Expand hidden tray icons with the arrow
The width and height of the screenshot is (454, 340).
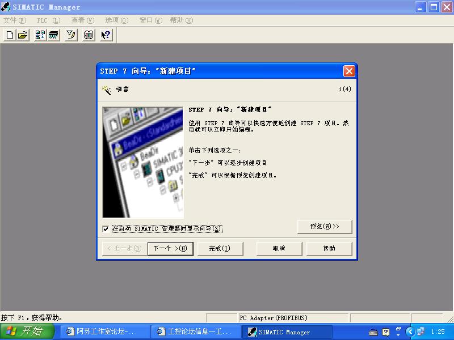point(410,332)
